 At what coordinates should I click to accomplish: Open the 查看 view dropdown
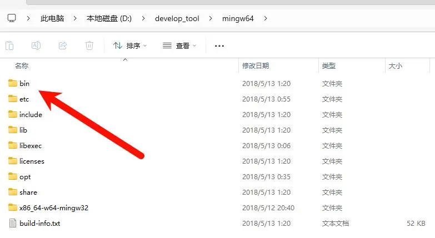click(x=179, y=45)
